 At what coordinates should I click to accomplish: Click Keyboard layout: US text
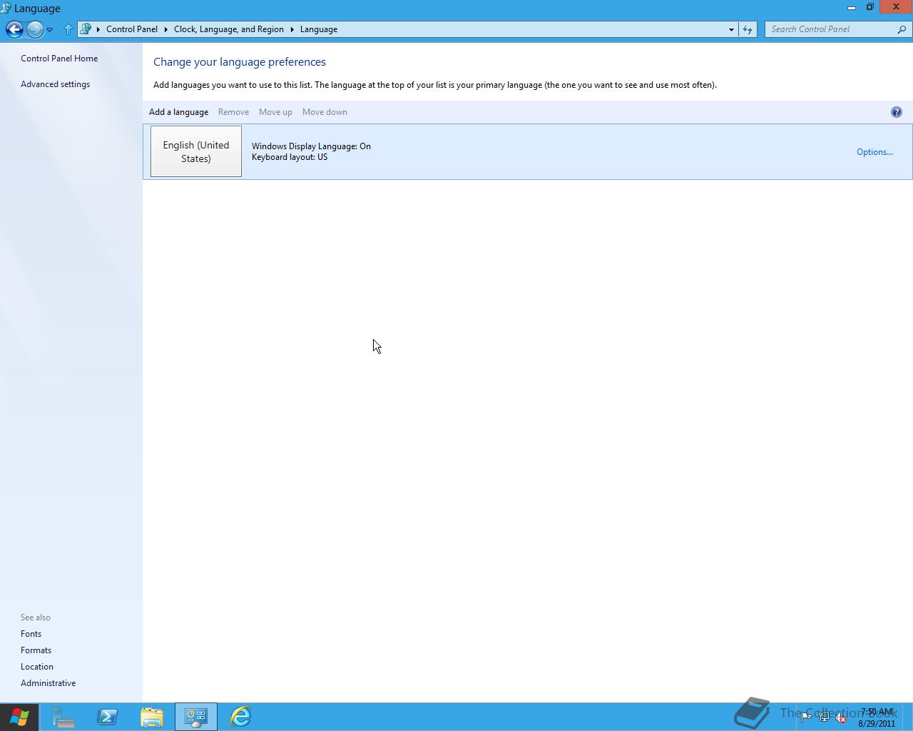click(x=290, y=157)
